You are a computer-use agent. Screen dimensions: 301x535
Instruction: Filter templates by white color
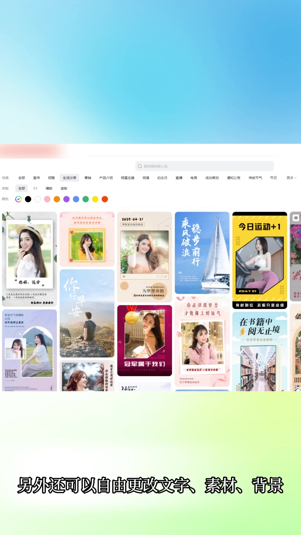(38, 199)
